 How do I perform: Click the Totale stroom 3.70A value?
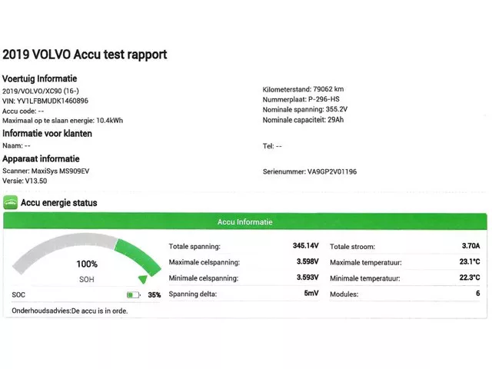(470, 246)
